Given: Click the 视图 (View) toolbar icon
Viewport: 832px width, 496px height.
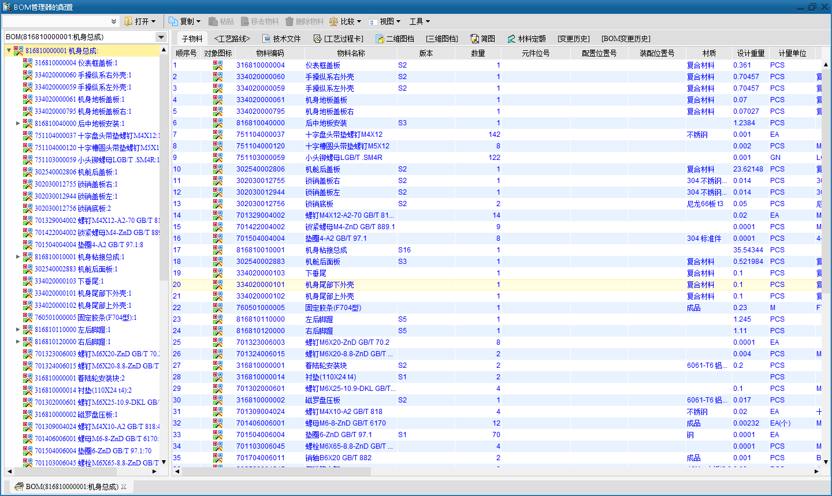Looking at the screenshot, I should click(x=373, y=21).
